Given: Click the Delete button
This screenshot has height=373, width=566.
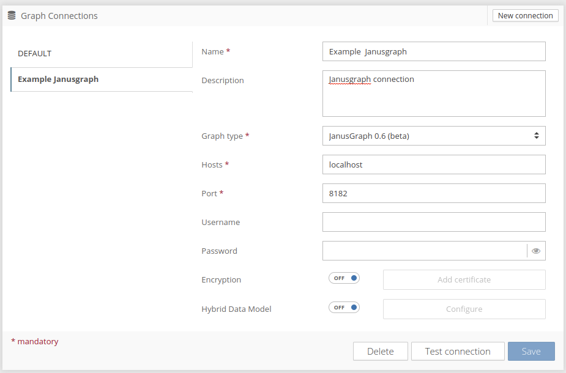Looking at the screenshot, I should point(380,352).
